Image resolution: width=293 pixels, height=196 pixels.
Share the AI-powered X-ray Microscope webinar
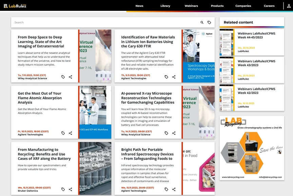click(x=174, y=133)
